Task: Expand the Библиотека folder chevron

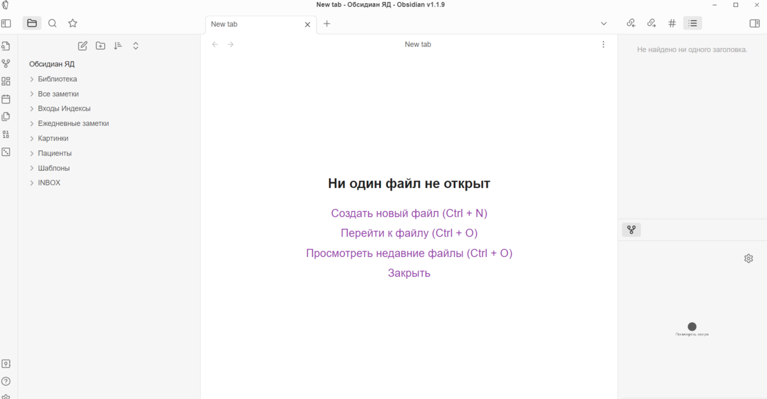Action: tap(32, 79)
